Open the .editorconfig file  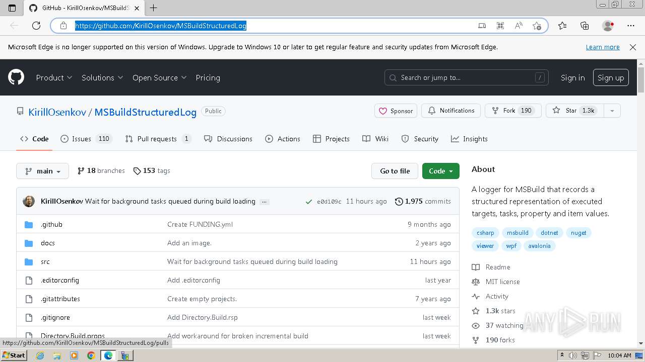(x=60, y=280)
